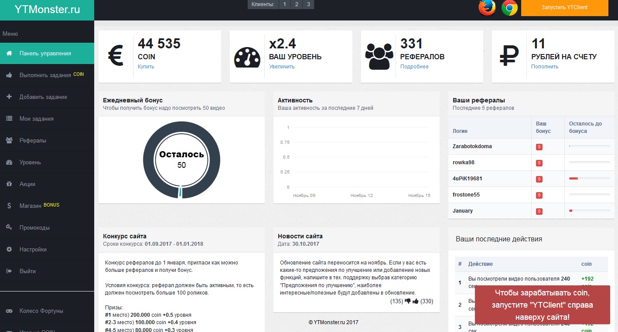Click the daily bonus donut showing Осталось 50
The image size is (618, 332).
pos(181,160)
